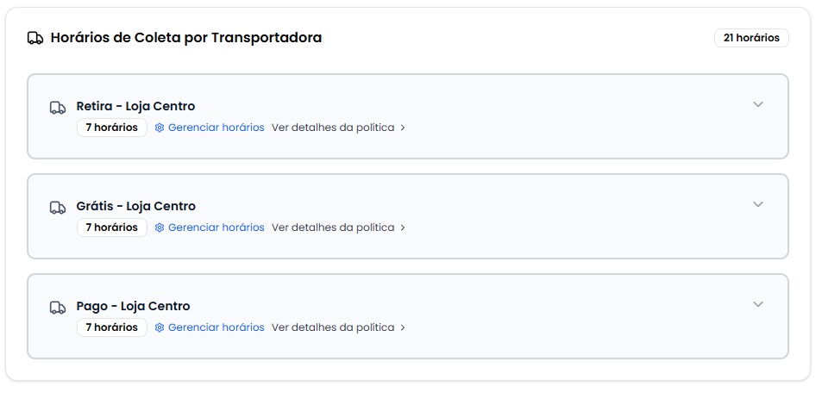Open Gerenciar horários for Grátis
This screenshot has height=399, width=822.
point(216,228)
